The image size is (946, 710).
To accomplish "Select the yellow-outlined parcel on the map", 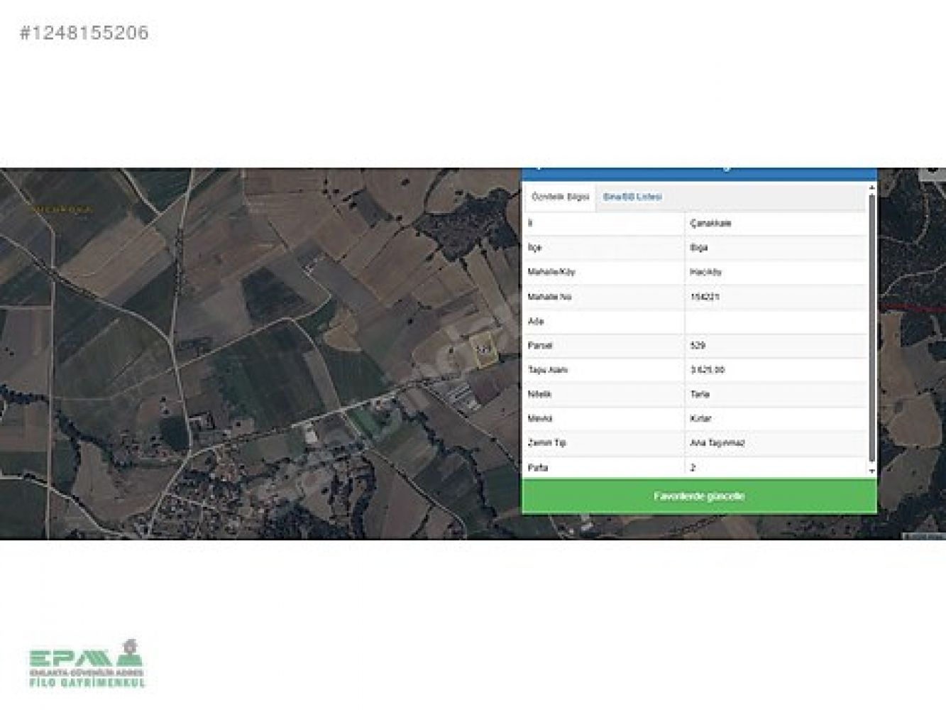I will coord(484,349).
